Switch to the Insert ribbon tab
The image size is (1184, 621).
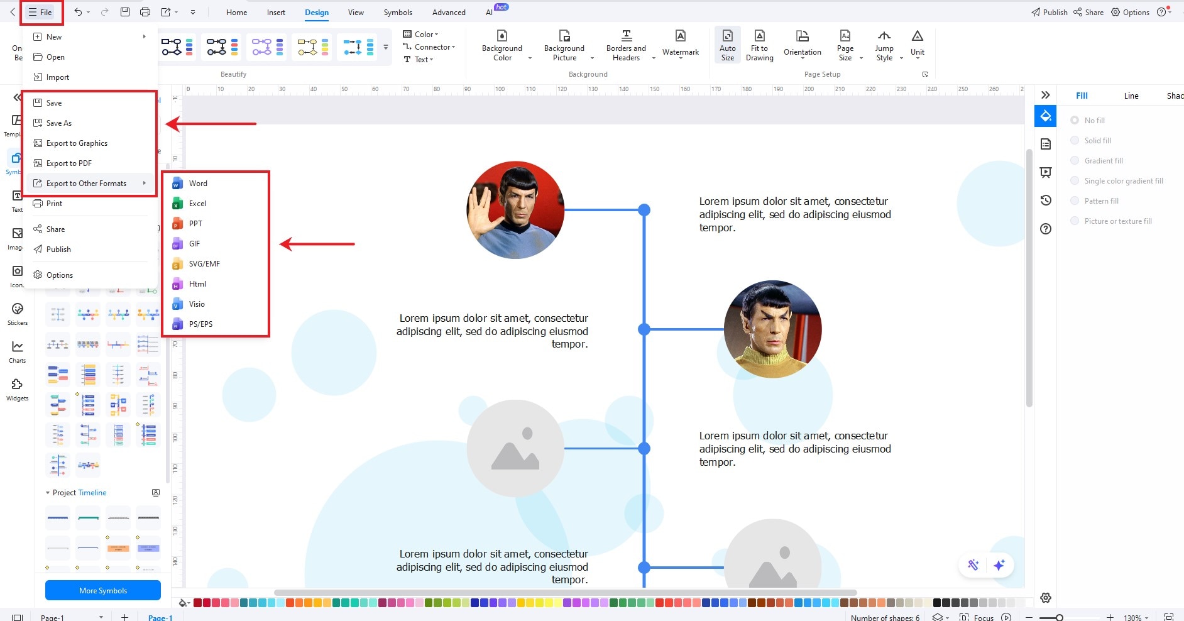pyautogui.click(x=276, y=12)
